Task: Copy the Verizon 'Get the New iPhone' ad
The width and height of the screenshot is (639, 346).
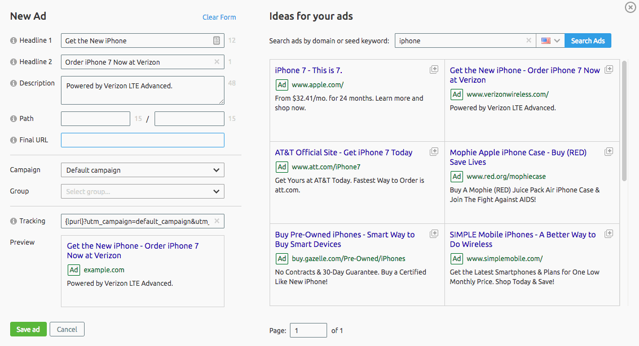Action: pos(609,70)
